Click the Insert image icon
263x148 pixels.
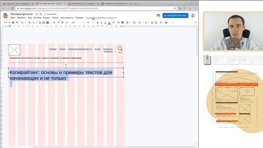(x=48, y=23)
